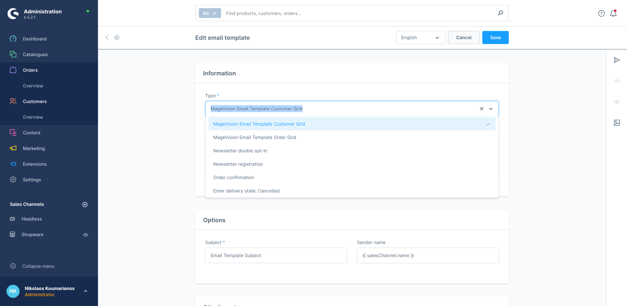Click the Cancel button
This screenshot has width=627, height=306.
[x=464, y=38]
